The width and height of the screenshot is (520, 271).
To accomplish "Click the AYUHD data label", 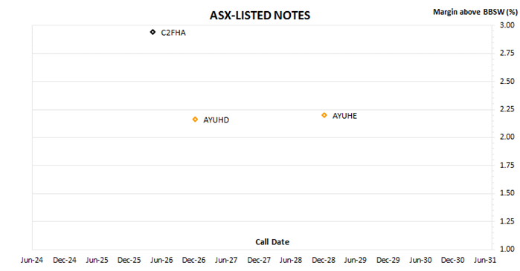I will [x=216, y=120].
